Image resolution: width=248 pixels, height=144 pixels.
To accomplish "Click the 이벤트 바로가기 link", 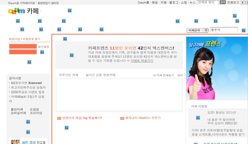I will click(142, 61).
